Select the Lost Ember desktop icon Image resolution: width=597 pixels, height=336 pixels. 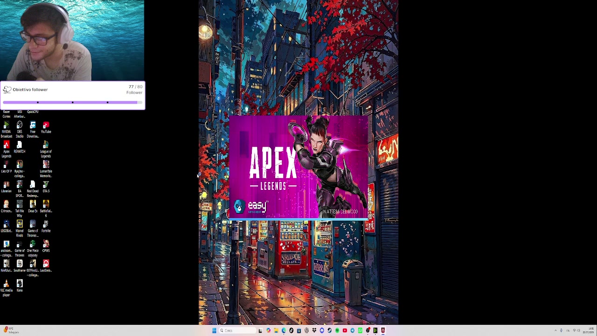pyautogui.click(x=46, y=266)
